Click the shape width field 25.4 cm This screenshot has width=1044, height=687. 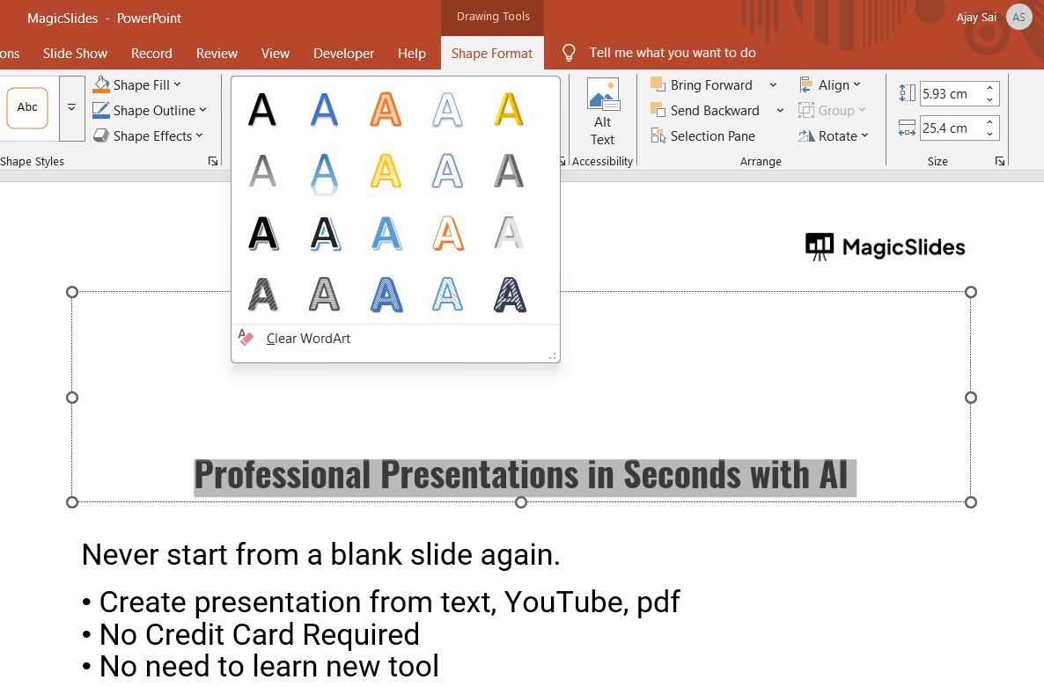(951, 128)
